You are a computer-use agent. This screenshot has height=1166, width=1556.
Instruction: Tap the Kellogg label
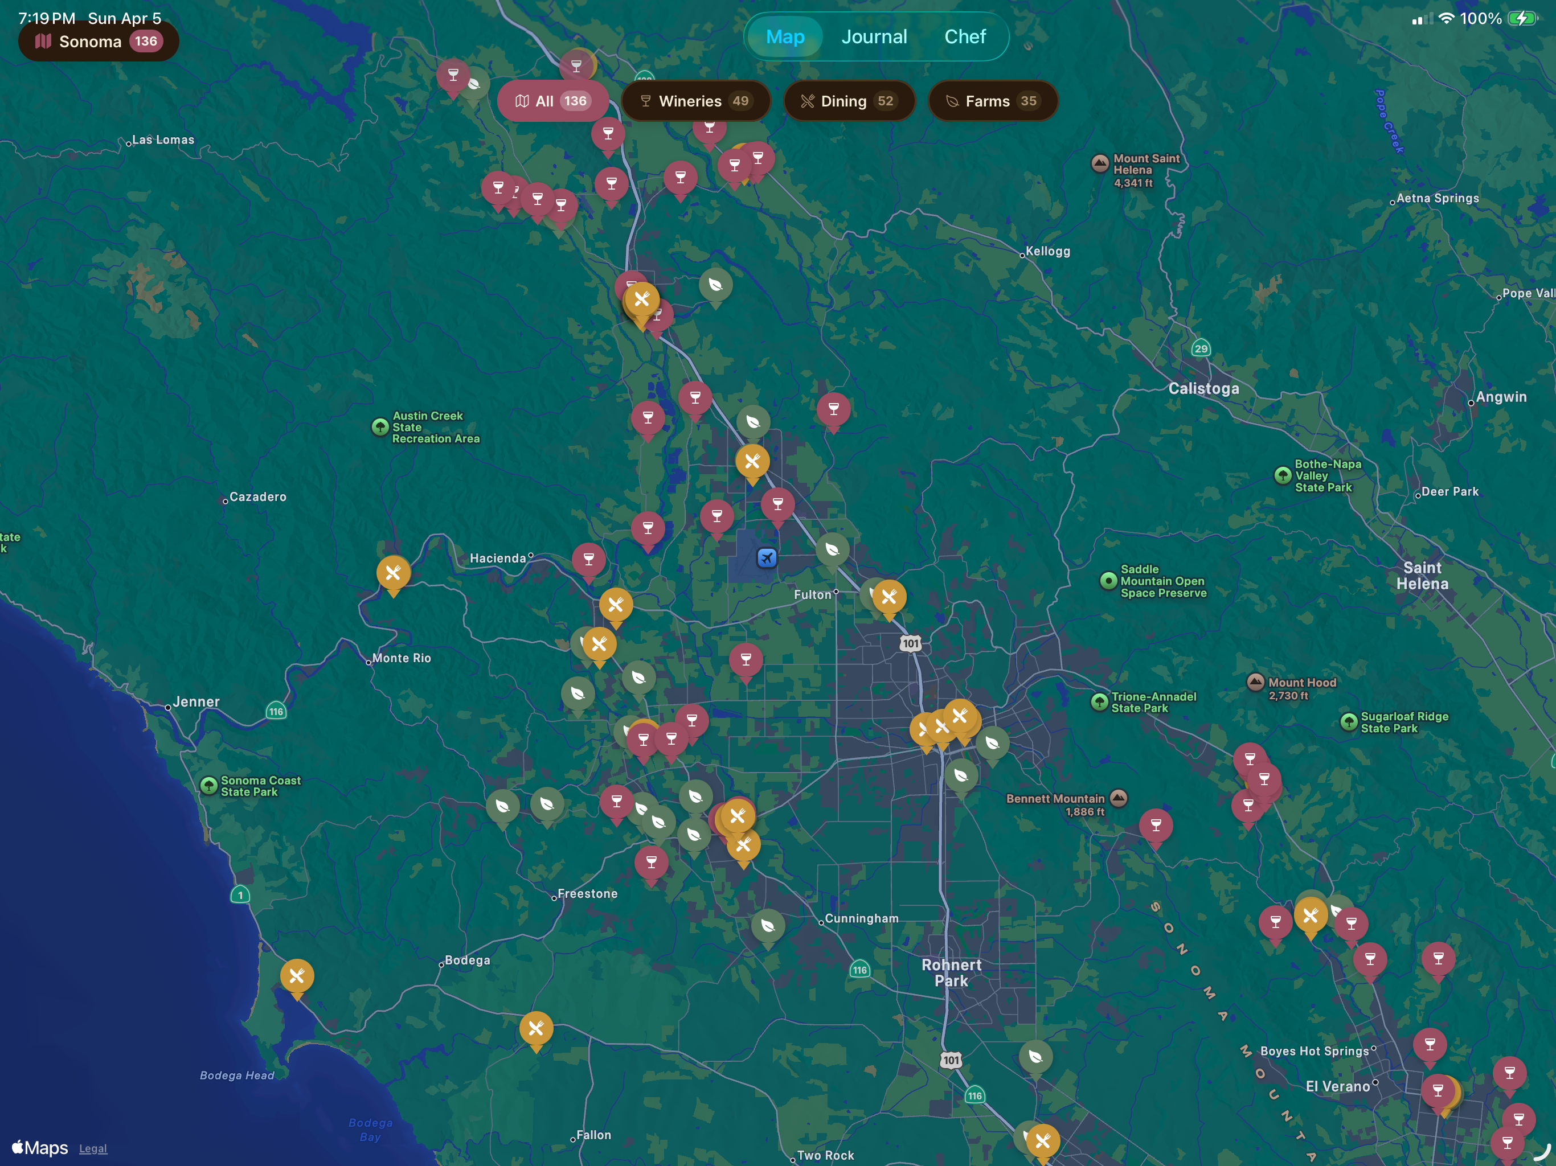pos(1048,251)
